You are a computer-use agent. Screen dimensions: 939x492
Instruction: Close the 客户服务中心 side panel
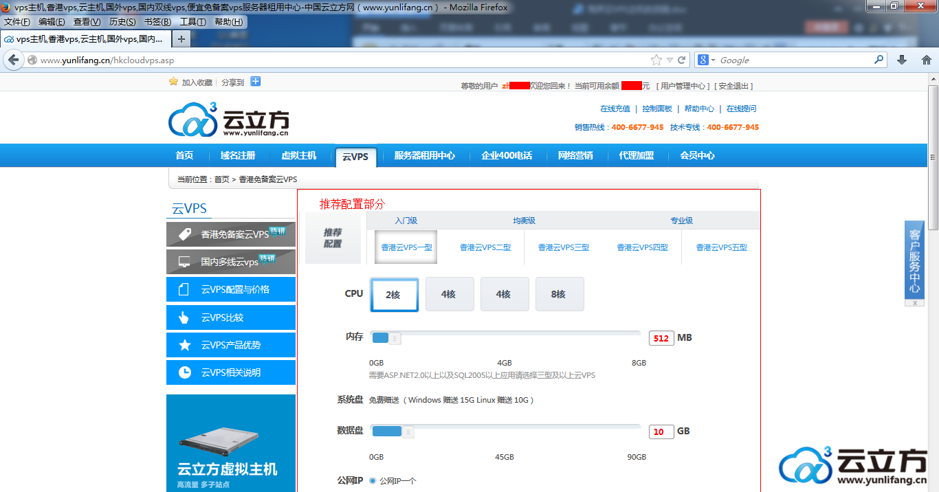coord(914,302)
